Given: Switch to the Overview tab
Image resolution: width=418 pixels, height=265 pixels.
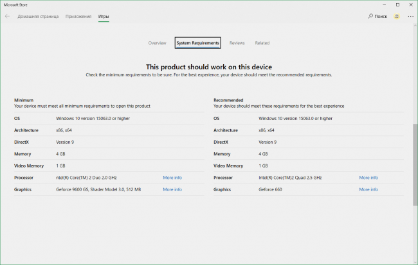Looking at the screenshot, I should click(158, 43).
